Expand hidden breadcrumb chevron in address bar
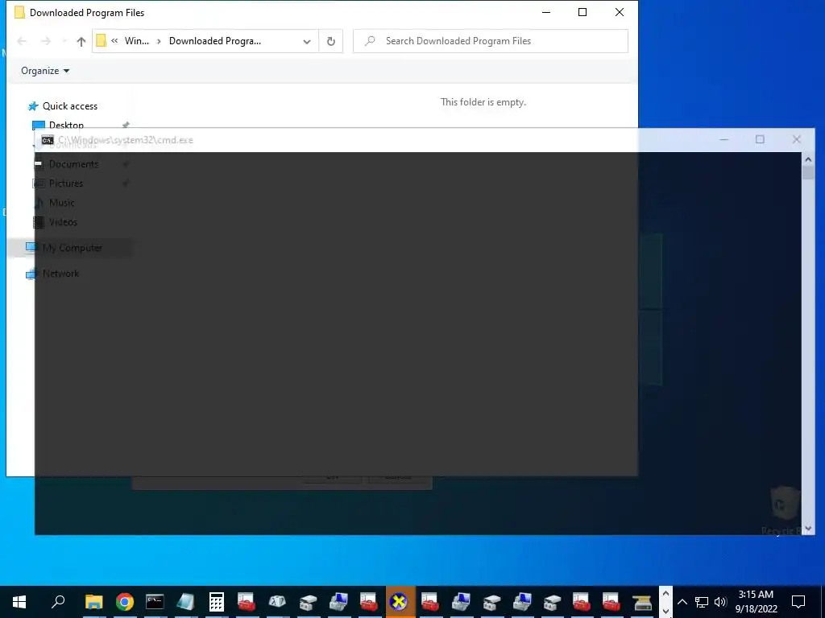 coord(114,41)
